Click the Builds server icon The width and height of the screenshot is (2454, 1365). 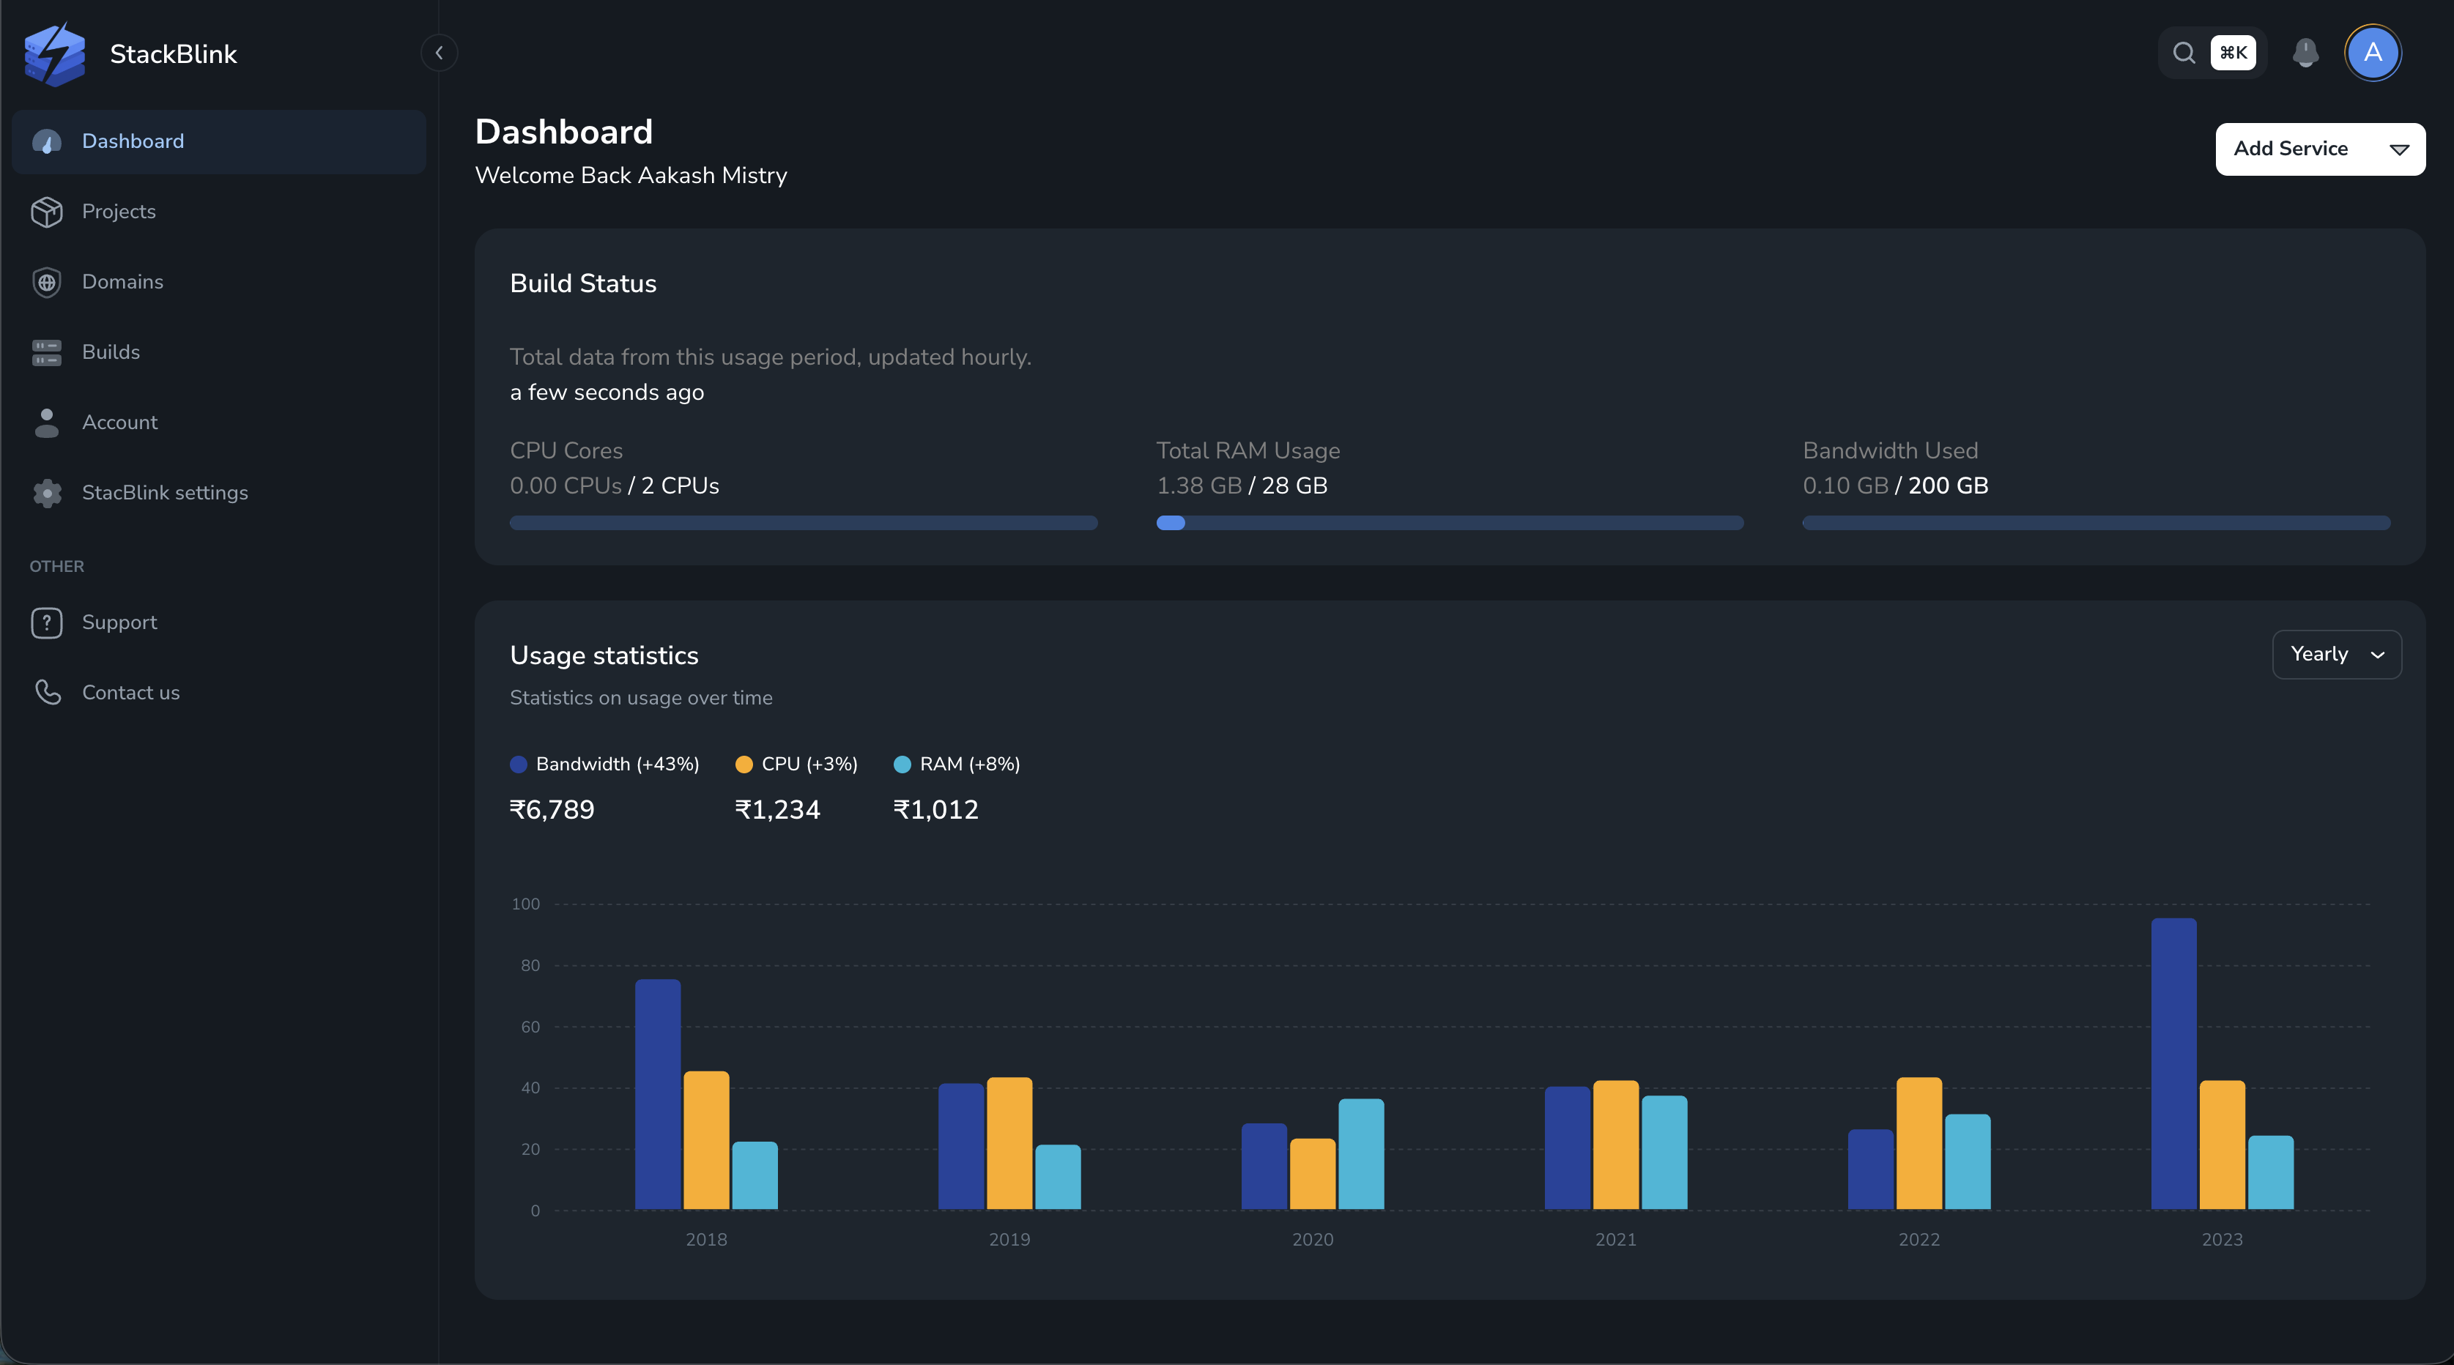[47, 352]
